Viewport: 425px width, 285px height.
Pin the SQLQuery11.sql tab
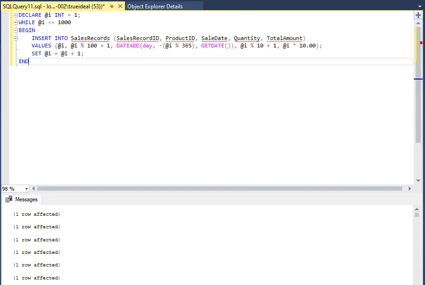pyautogui.click(x=112, y=7)
